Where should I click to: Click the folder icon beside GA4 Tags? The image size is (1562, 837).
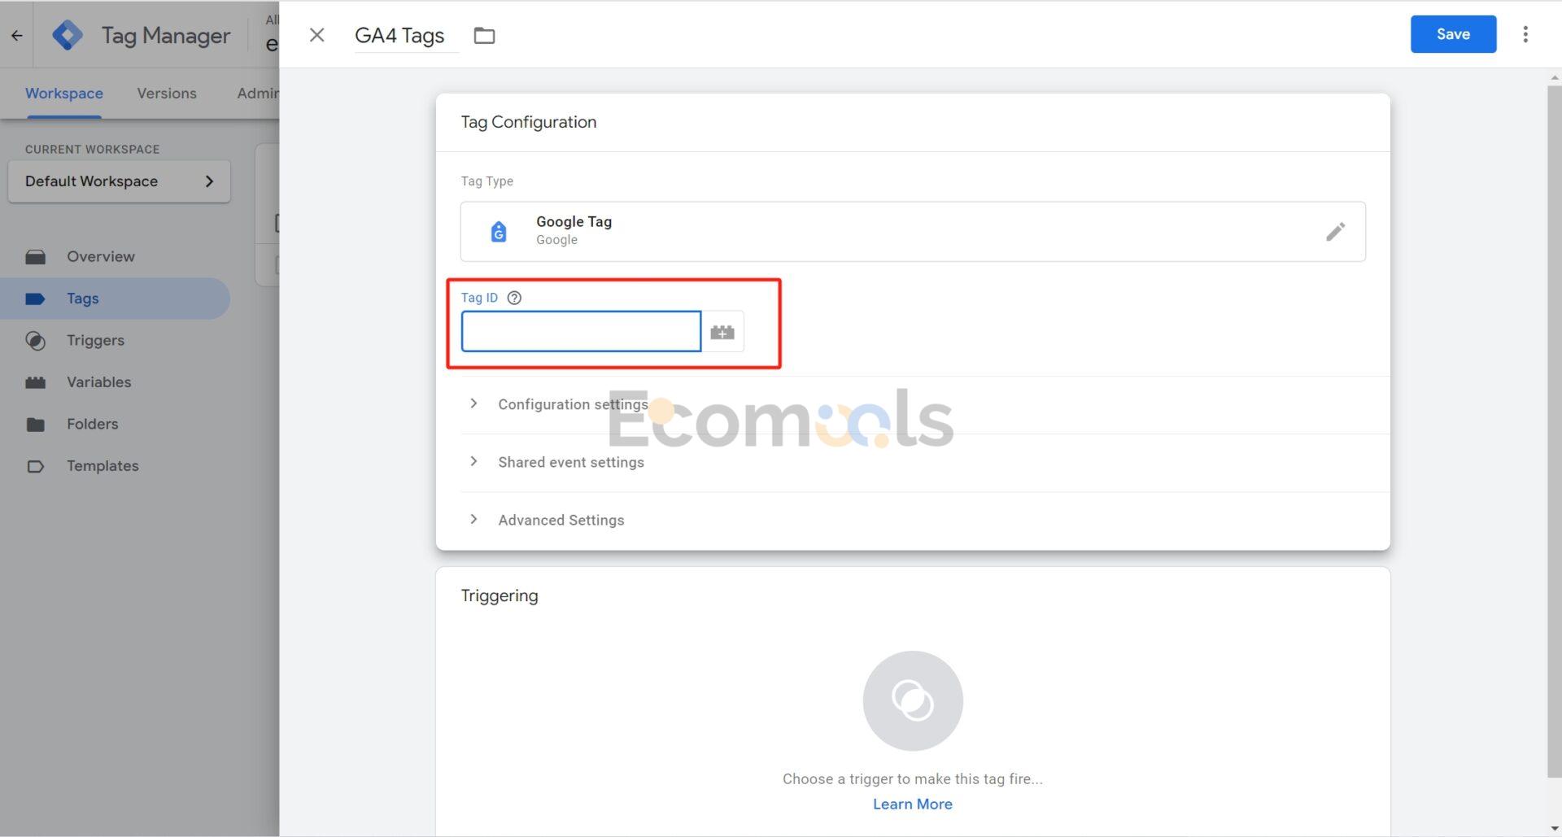tap(484, 36)
